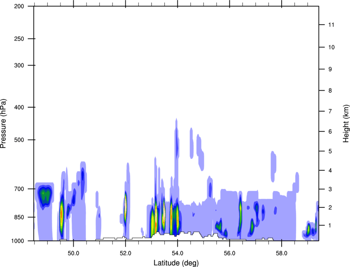The image size is (350, 267).
Task: Click the 8 km height label
Action: (x=330, y=90)
